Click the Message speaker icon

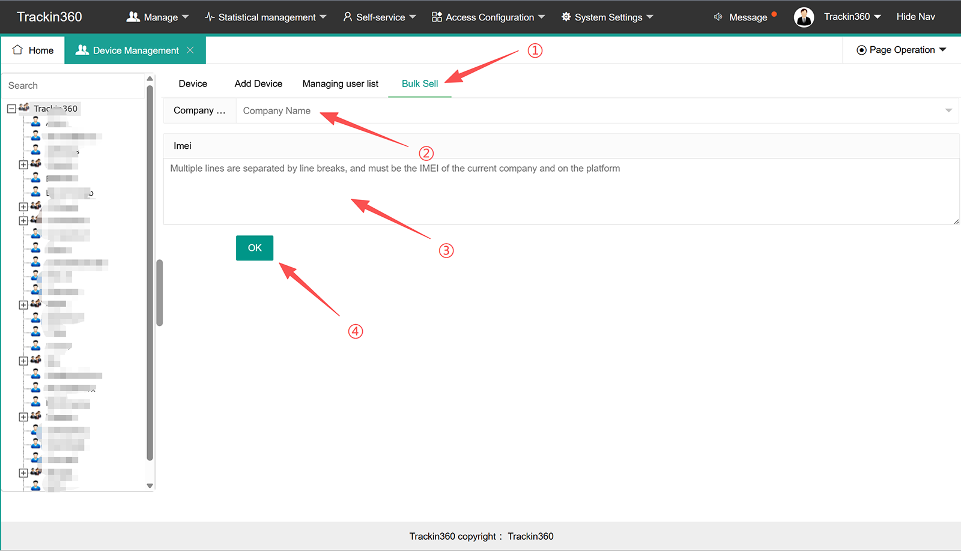(718, 17)
